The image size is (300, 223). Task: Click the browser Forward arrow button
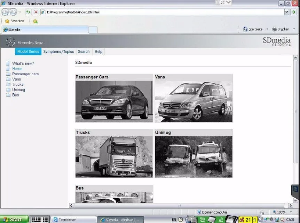(13, 12)
